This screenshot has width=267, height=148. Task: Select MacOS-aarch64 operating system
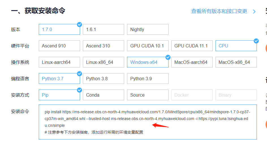click(x=192, y=62)
